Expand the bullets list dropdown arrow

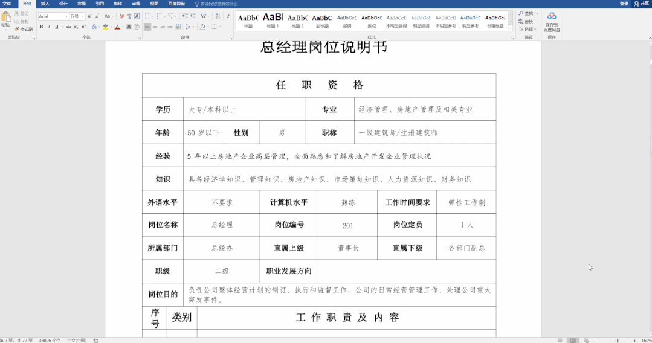pyautogui.click(x=153, y=16)
